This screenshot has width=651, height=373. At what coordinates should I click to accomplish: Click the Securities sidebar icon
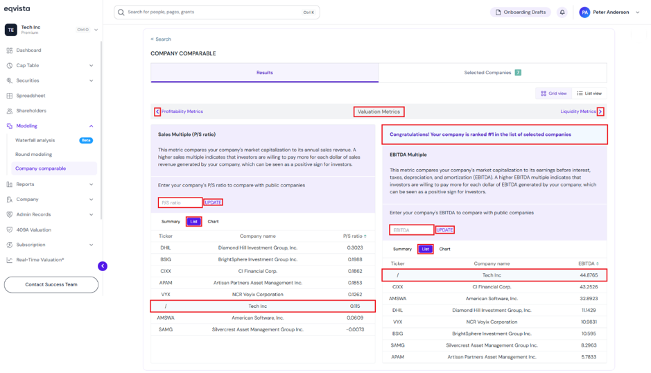[10, 80]
